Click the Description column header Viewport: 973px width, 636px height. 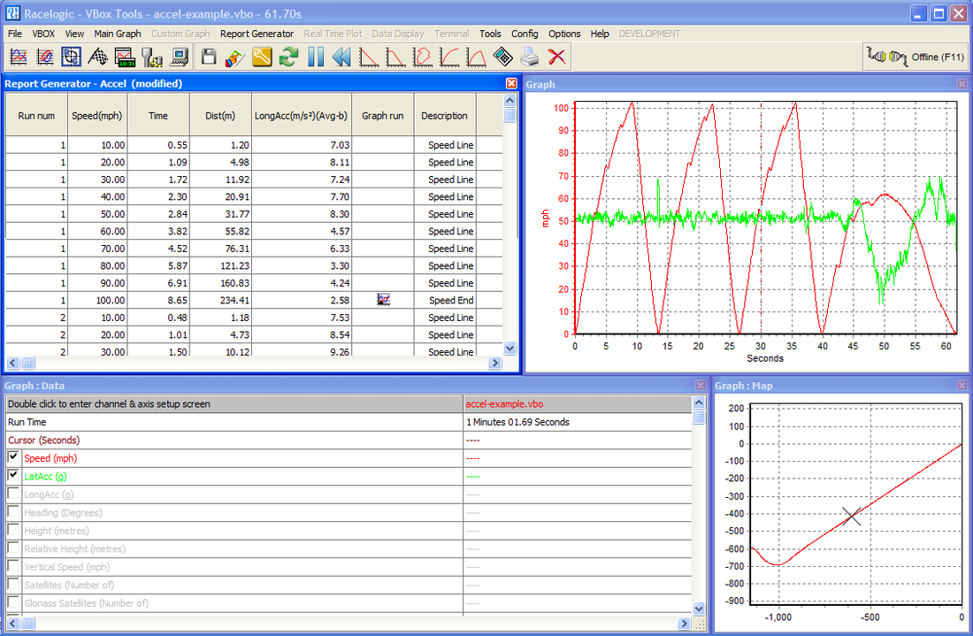444,115
